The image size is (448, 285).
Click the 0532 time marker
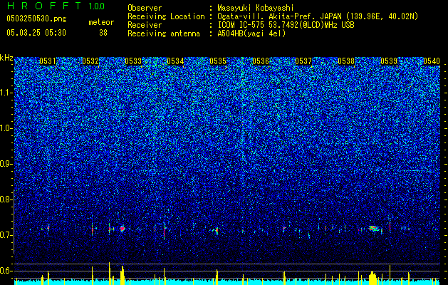90,61
